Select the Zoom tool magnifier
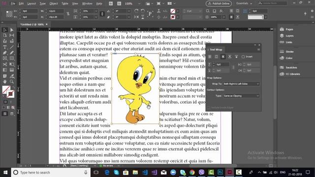The height and width of the screenshot is (177, 315). tap(12, 82)
